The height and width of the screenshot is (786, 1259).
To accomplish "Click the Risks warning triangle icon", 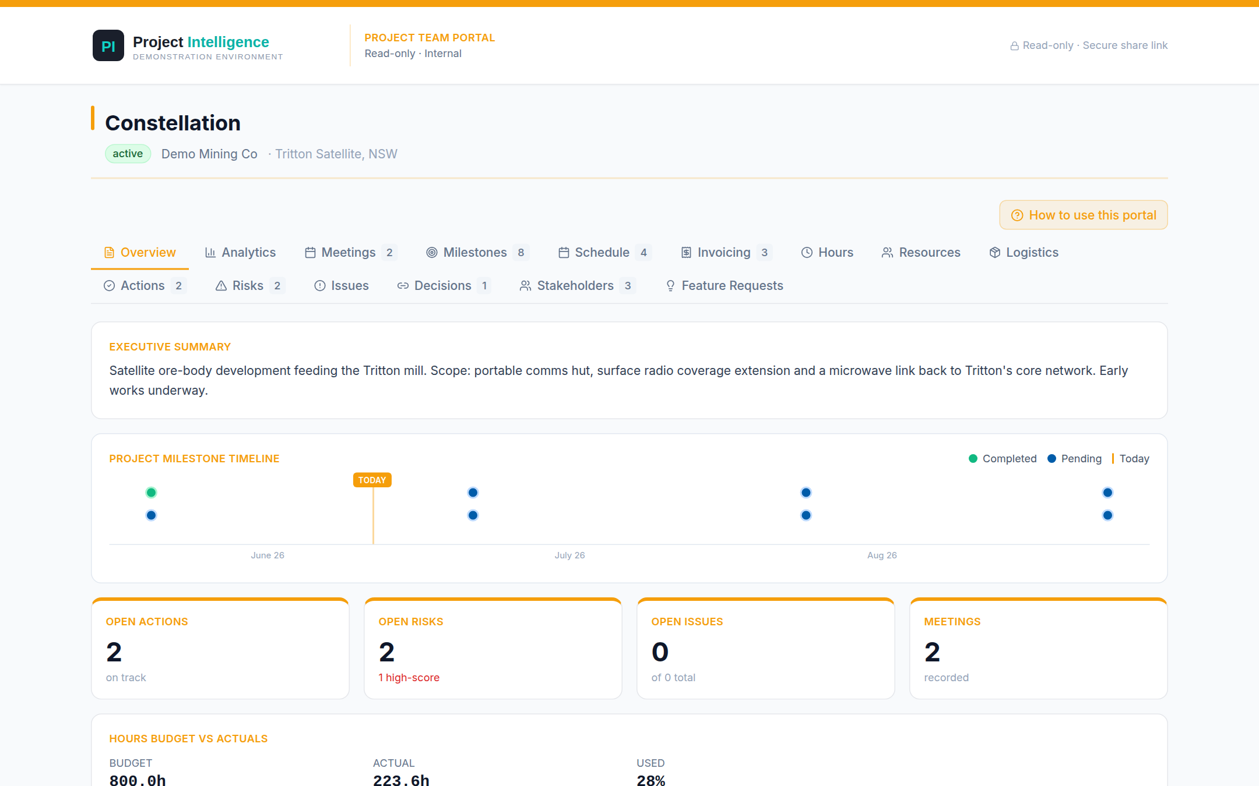I will (x=221, y=286).
